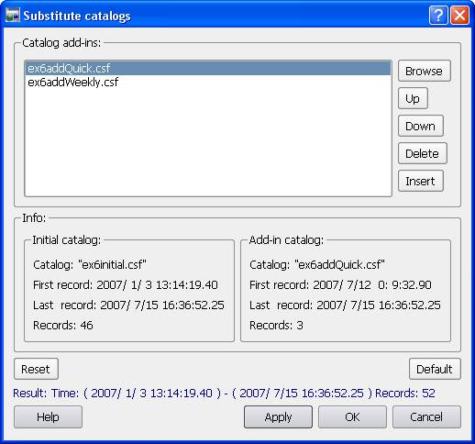
Task: Click the Result time summary text
Action: 224,394
